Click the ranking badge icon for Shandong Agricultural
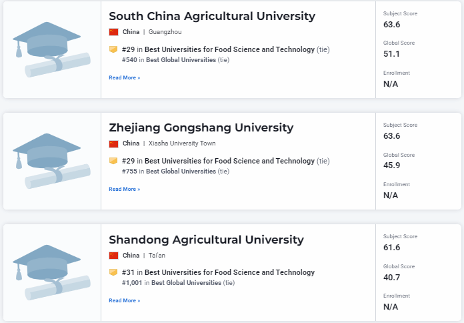Image resolution: width=464 pixels, height=323 pixels. click(113, 272)
